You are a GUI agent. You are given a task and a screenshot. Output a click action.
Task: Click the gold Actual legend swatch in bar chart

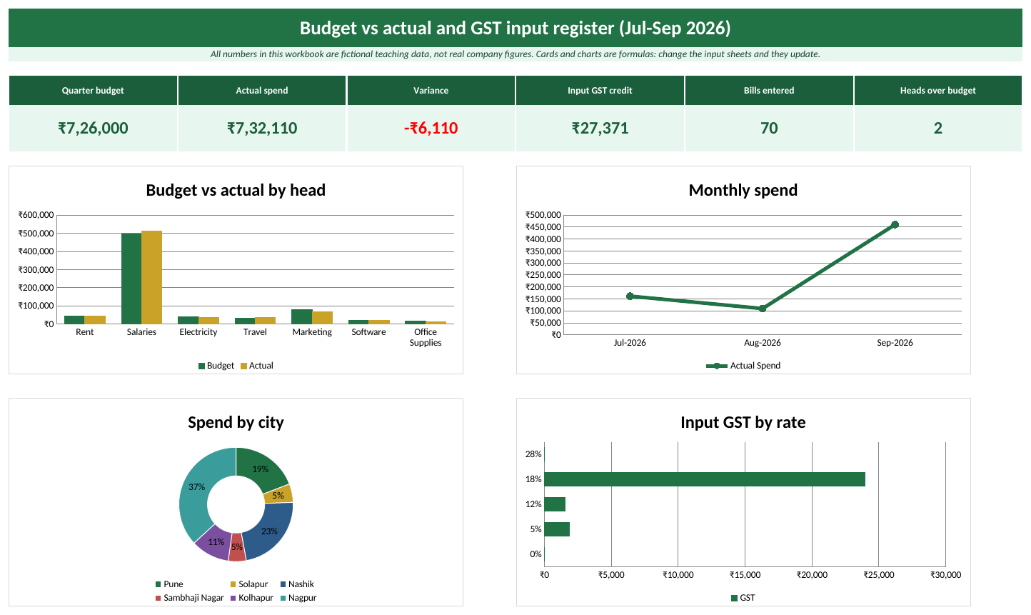pyautogui.click(x=243, y=366)
